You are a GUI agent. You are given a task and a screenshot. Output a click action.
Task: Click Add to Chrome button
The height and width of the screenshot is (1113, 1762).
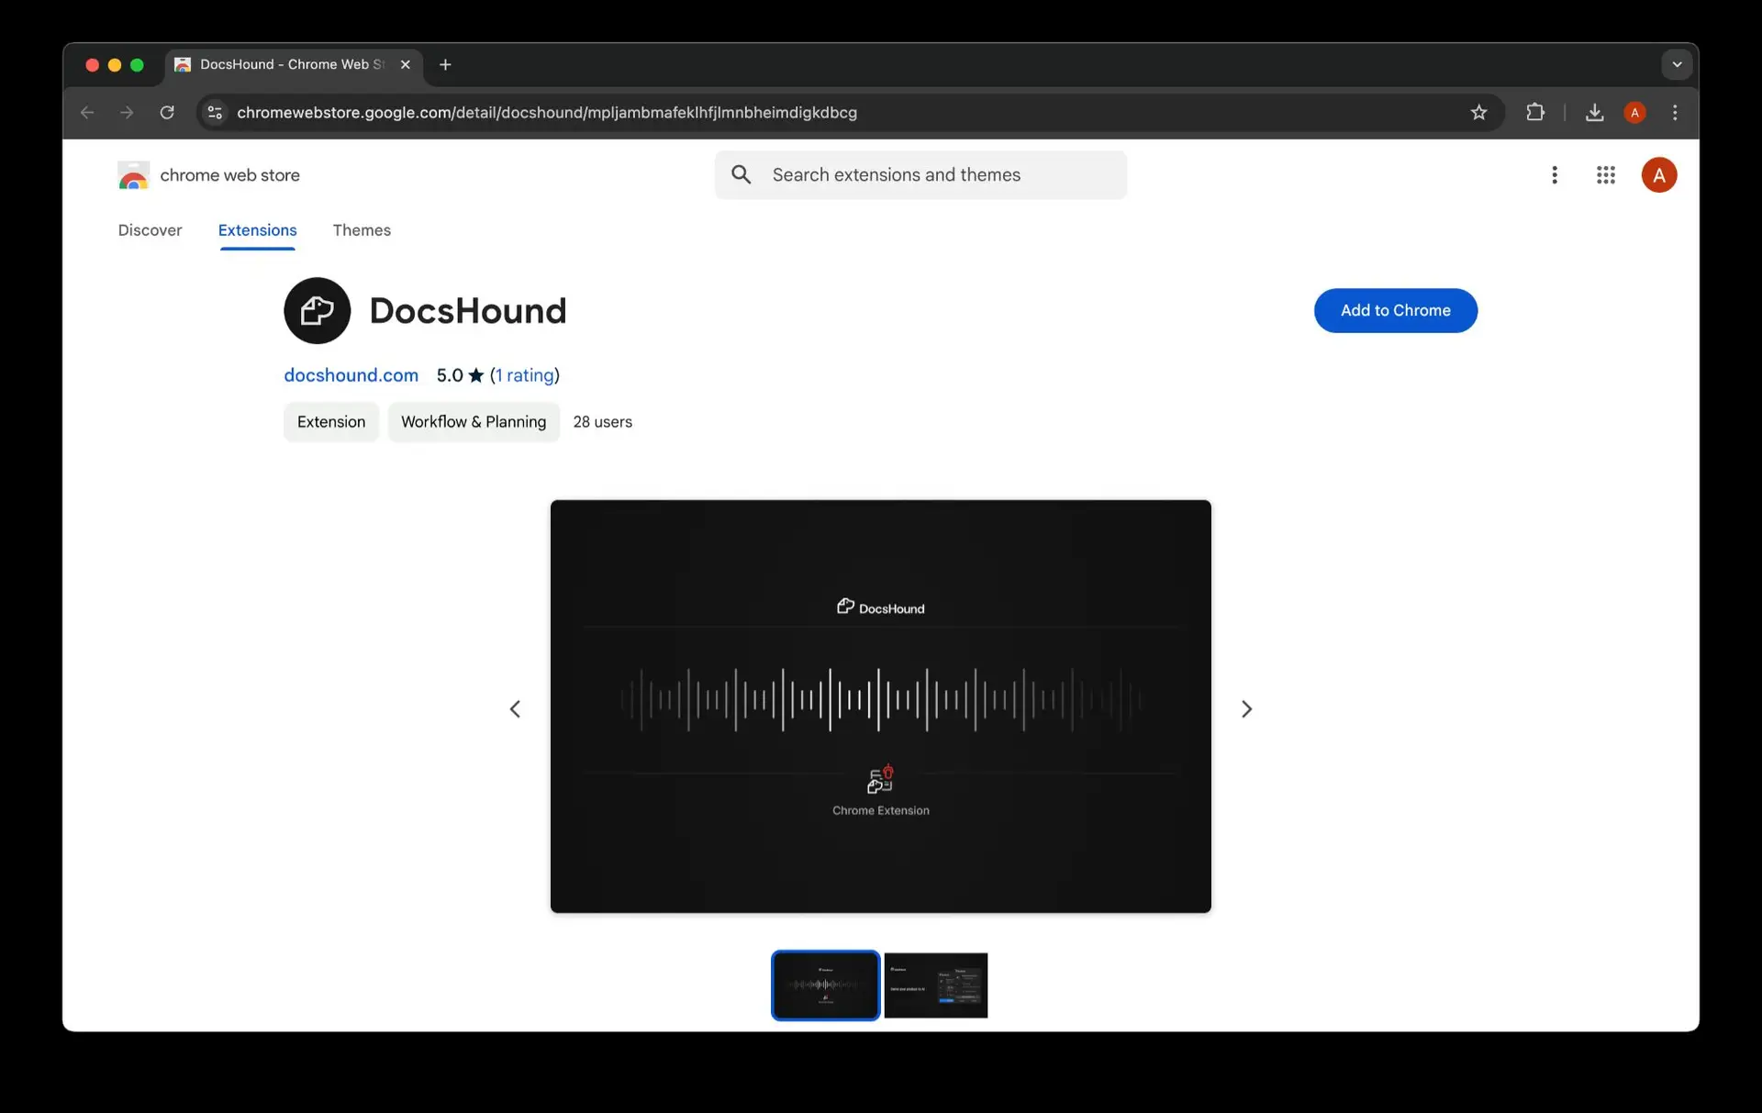pos(1395,310)
